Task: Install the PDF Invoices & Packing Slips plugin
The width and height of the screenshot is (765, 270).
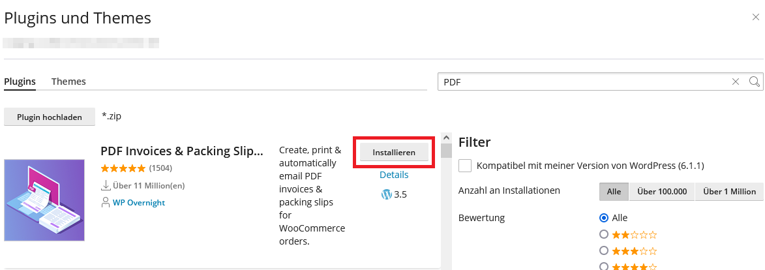Action: pyautogui.click(x=394, y=153)
